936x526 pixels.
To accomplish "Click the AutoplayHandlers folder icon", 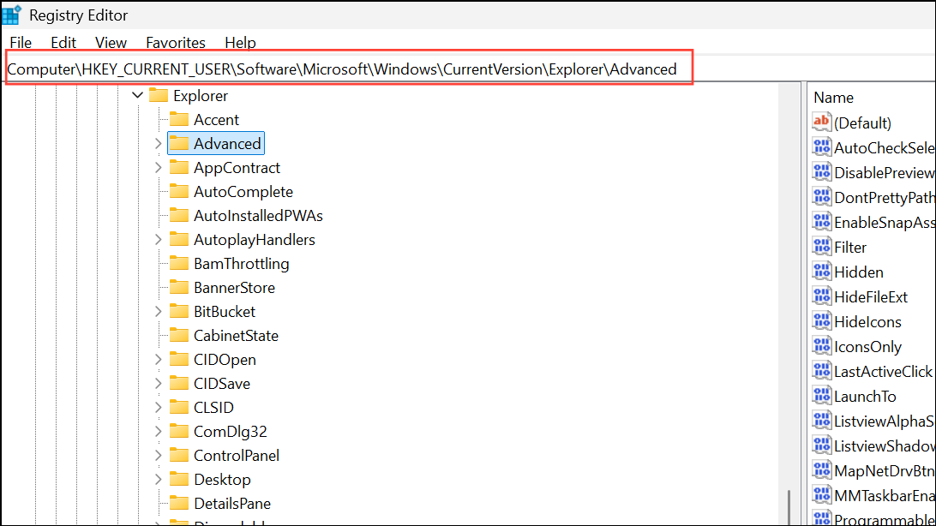I will tap(179, 239).
